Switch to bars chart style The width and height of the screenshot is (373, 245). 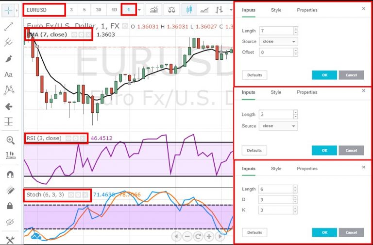point(219,10)
